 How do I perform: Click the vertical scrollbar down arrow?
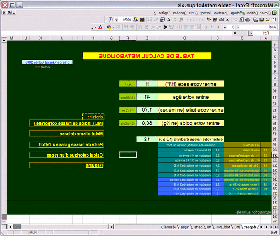click(4, 222)
